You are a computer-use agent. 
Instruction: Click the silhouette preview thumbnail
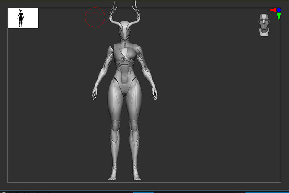point(23,18)
